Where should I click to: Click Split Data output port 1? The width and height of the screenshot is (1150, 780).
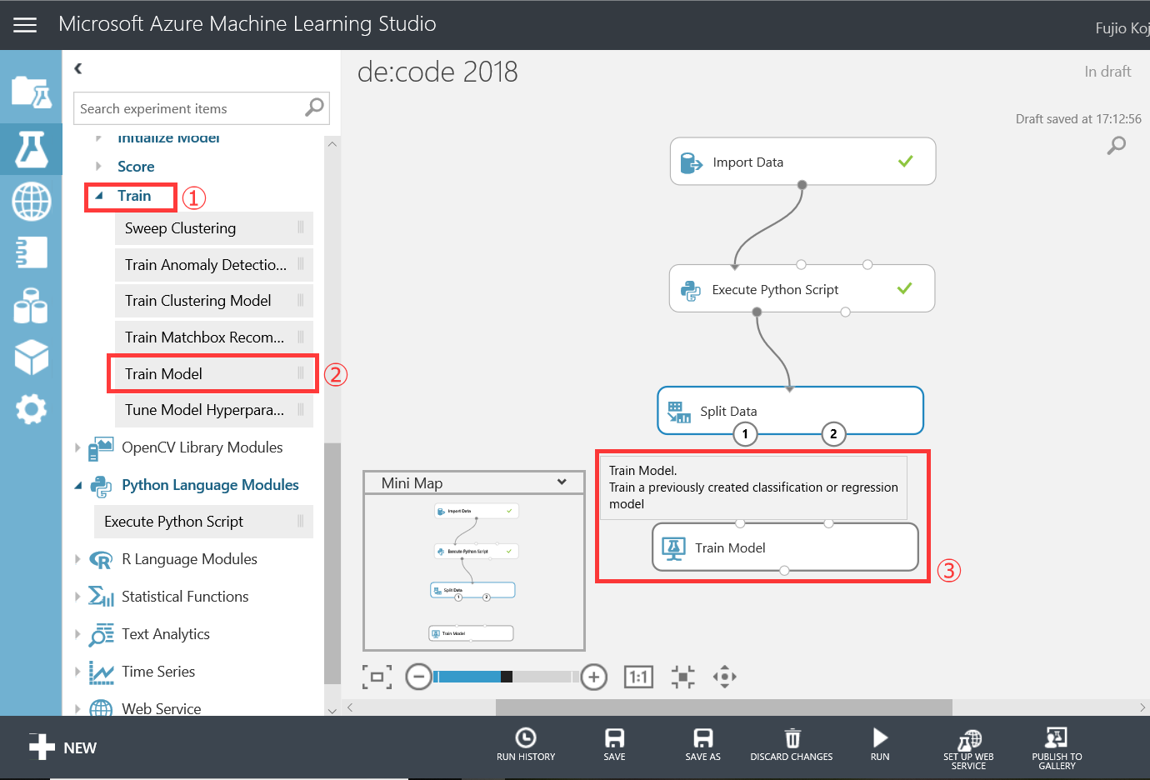pyautogui.click(x=745, y=433)
